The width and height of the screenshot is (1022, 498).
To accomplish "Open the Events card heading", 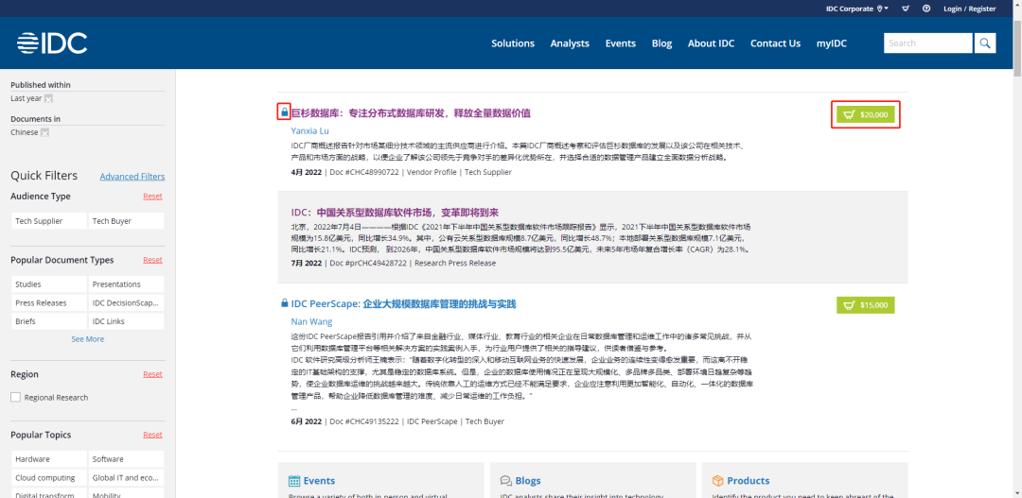I will 320,480.
